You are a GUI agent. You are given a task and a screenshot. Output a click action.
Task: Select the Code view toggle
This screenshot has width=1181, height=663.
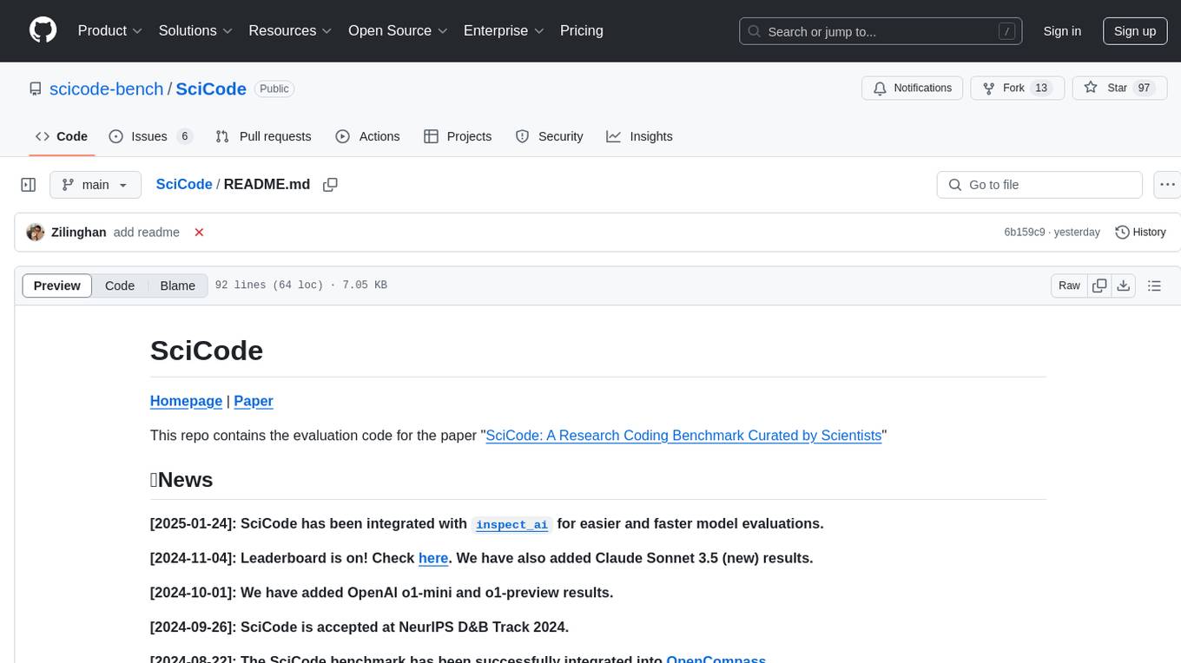120,286
